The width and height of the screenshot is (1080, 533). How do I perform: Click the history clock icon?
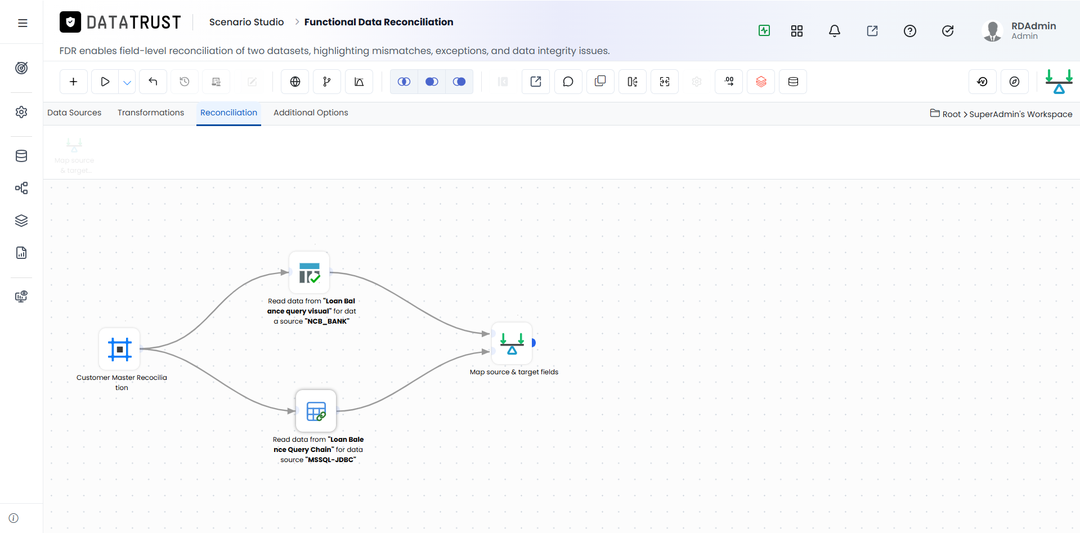(x=185, y=82)
